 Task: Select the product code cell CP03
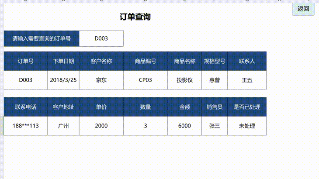146,80
